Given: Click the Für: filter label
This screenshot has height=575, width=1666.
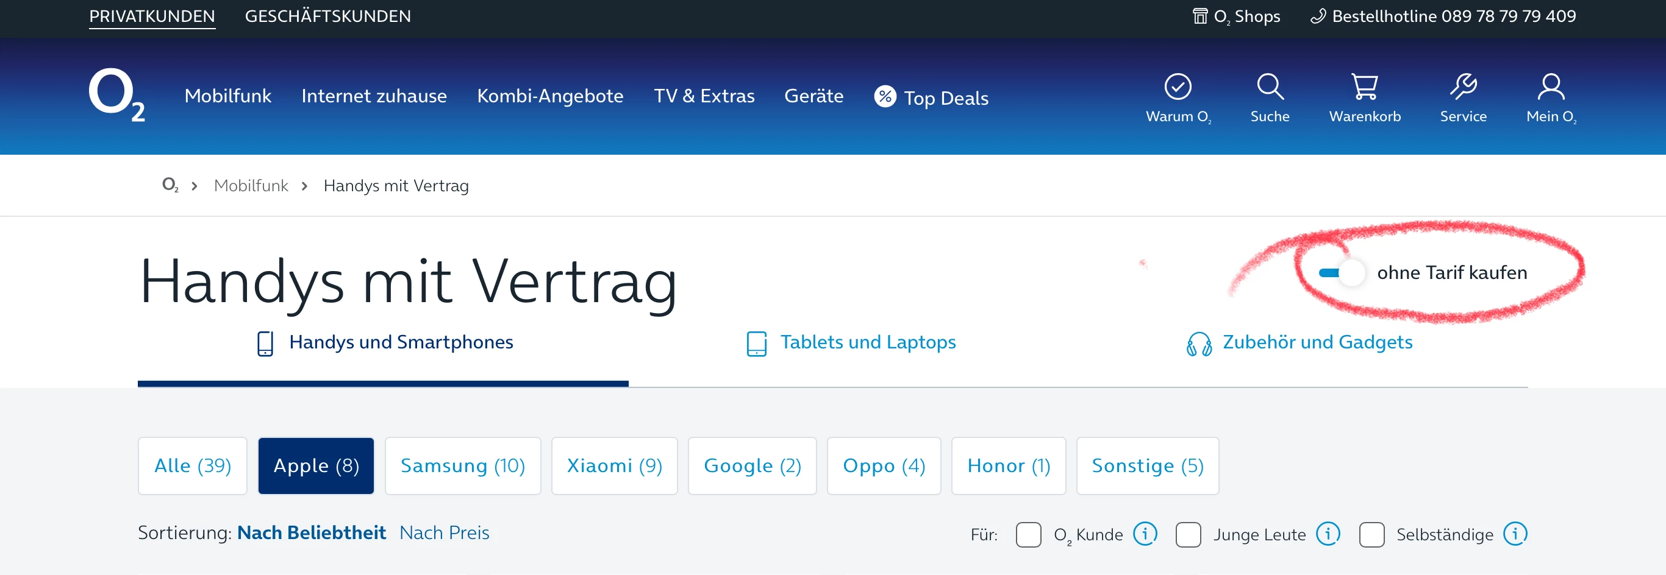Looking at the screenshot, I should 984,535.
